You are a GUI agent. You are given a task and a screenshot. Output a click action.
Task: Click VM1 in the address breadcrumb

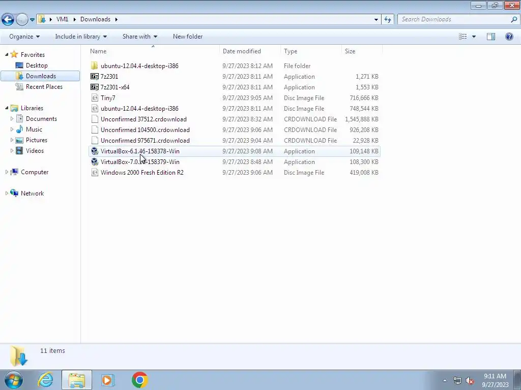pos(62,19)
